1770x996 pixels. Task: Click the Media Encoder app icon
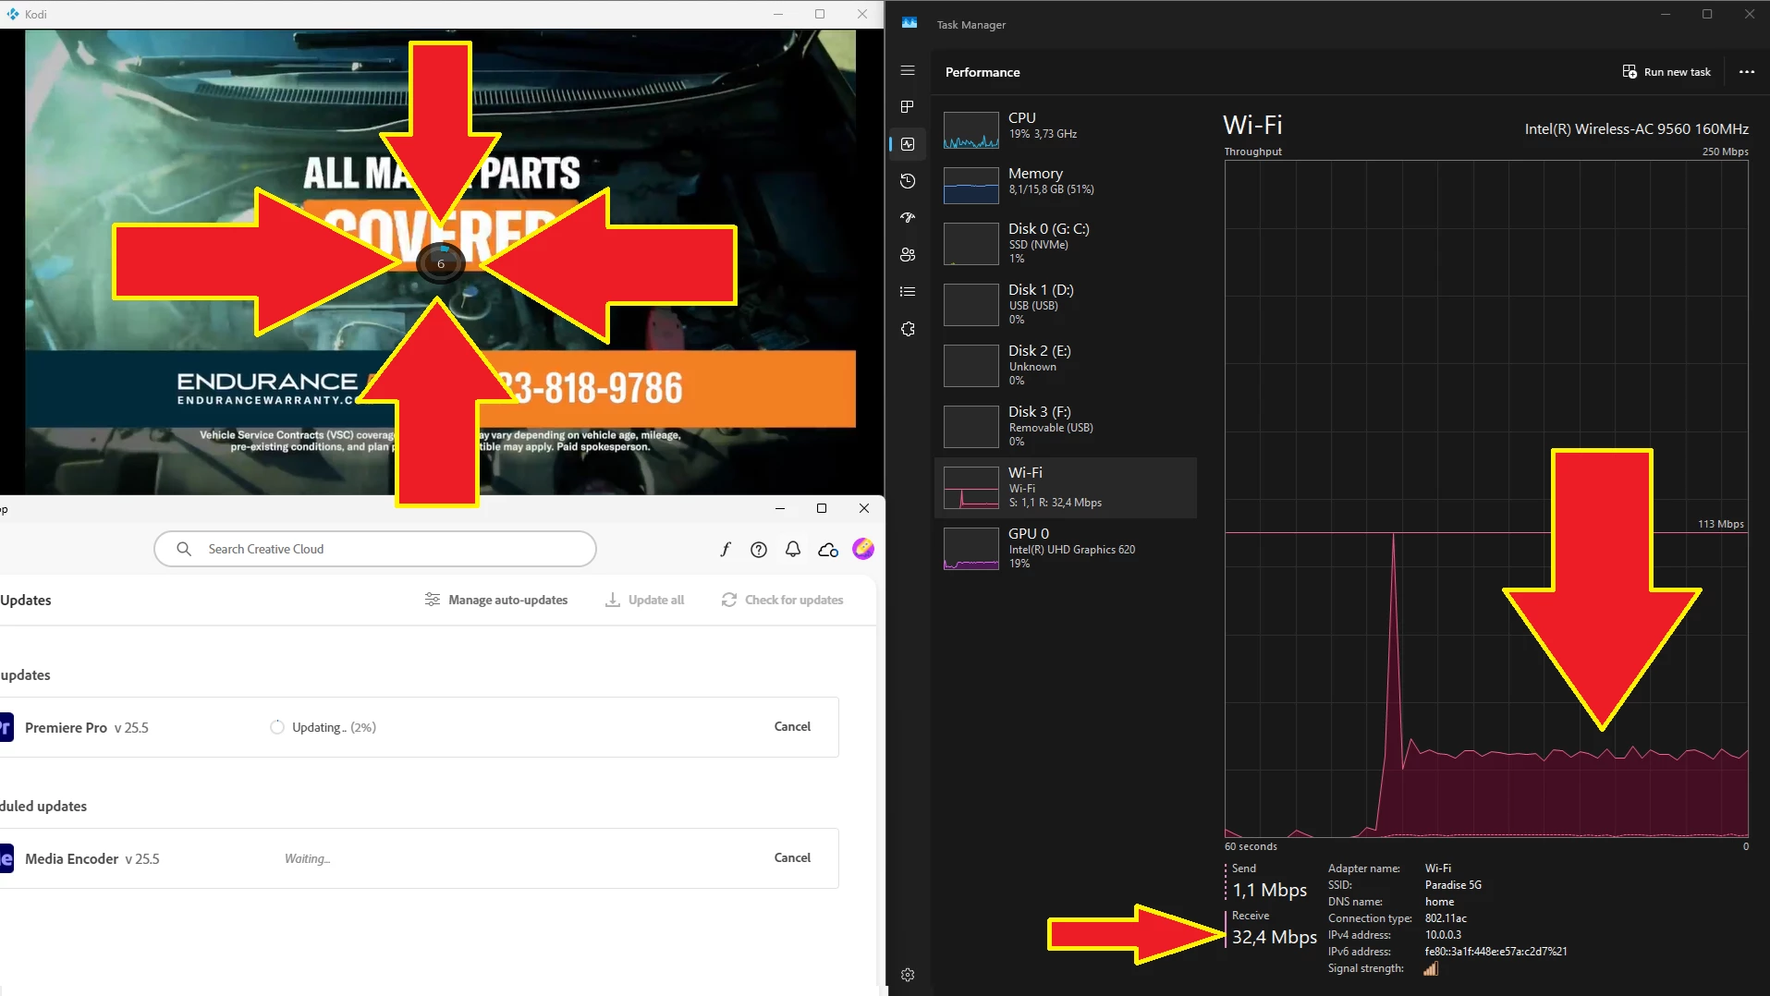tap(6, 858)
